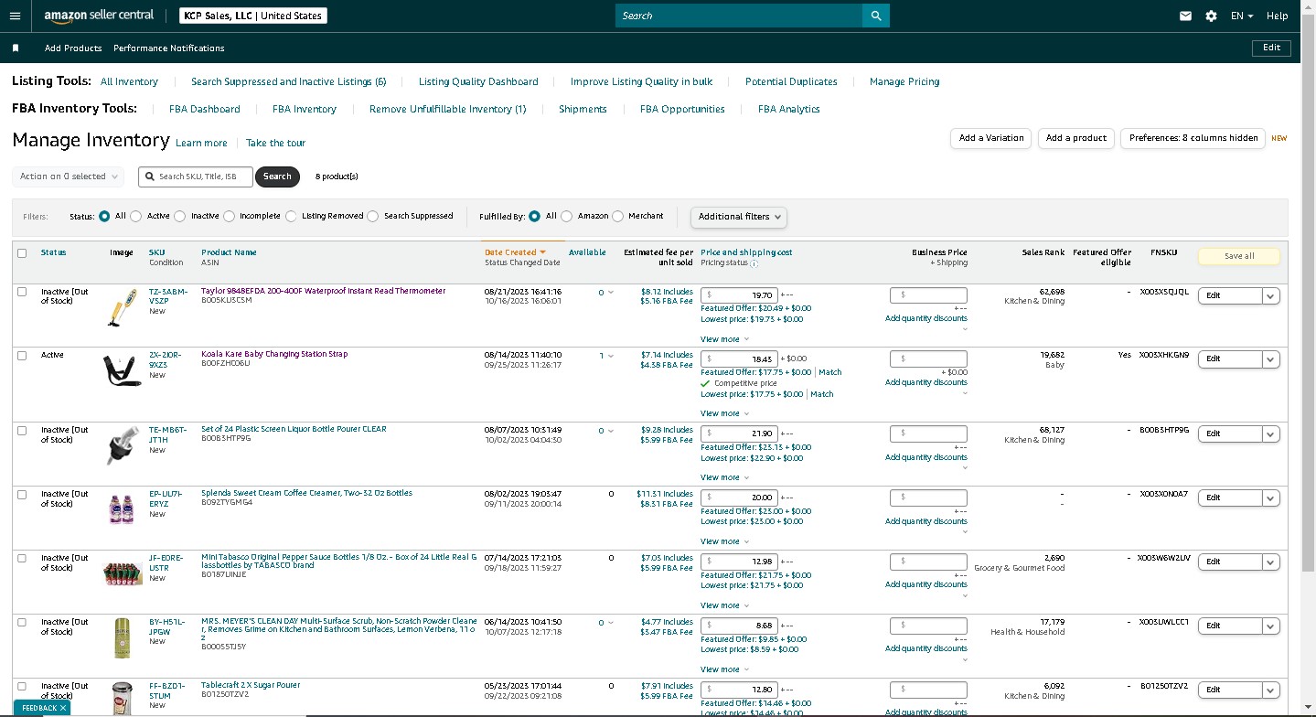Select the Search Suppressed filter
Screen dimensions: 1316x717
tap(372, 217)
